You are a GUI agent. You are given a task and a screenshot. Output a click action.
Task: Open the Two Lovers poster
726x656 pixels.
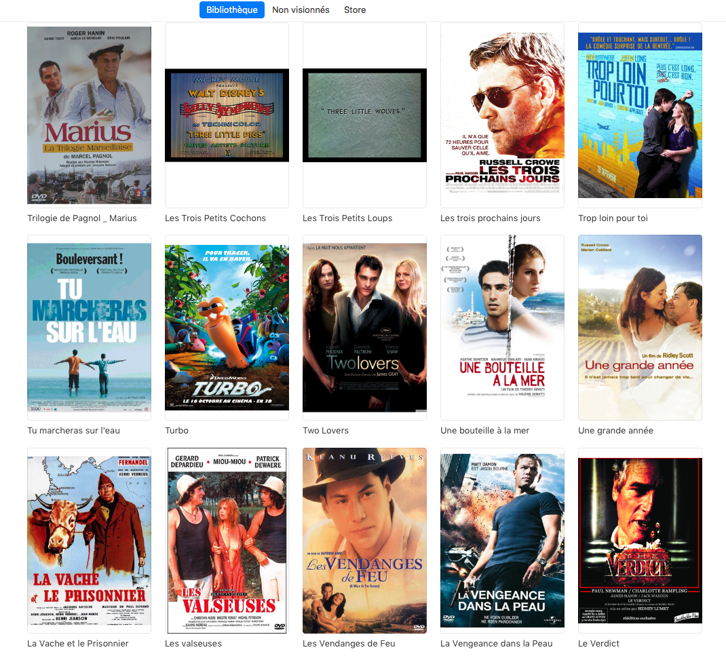point(364,328)
